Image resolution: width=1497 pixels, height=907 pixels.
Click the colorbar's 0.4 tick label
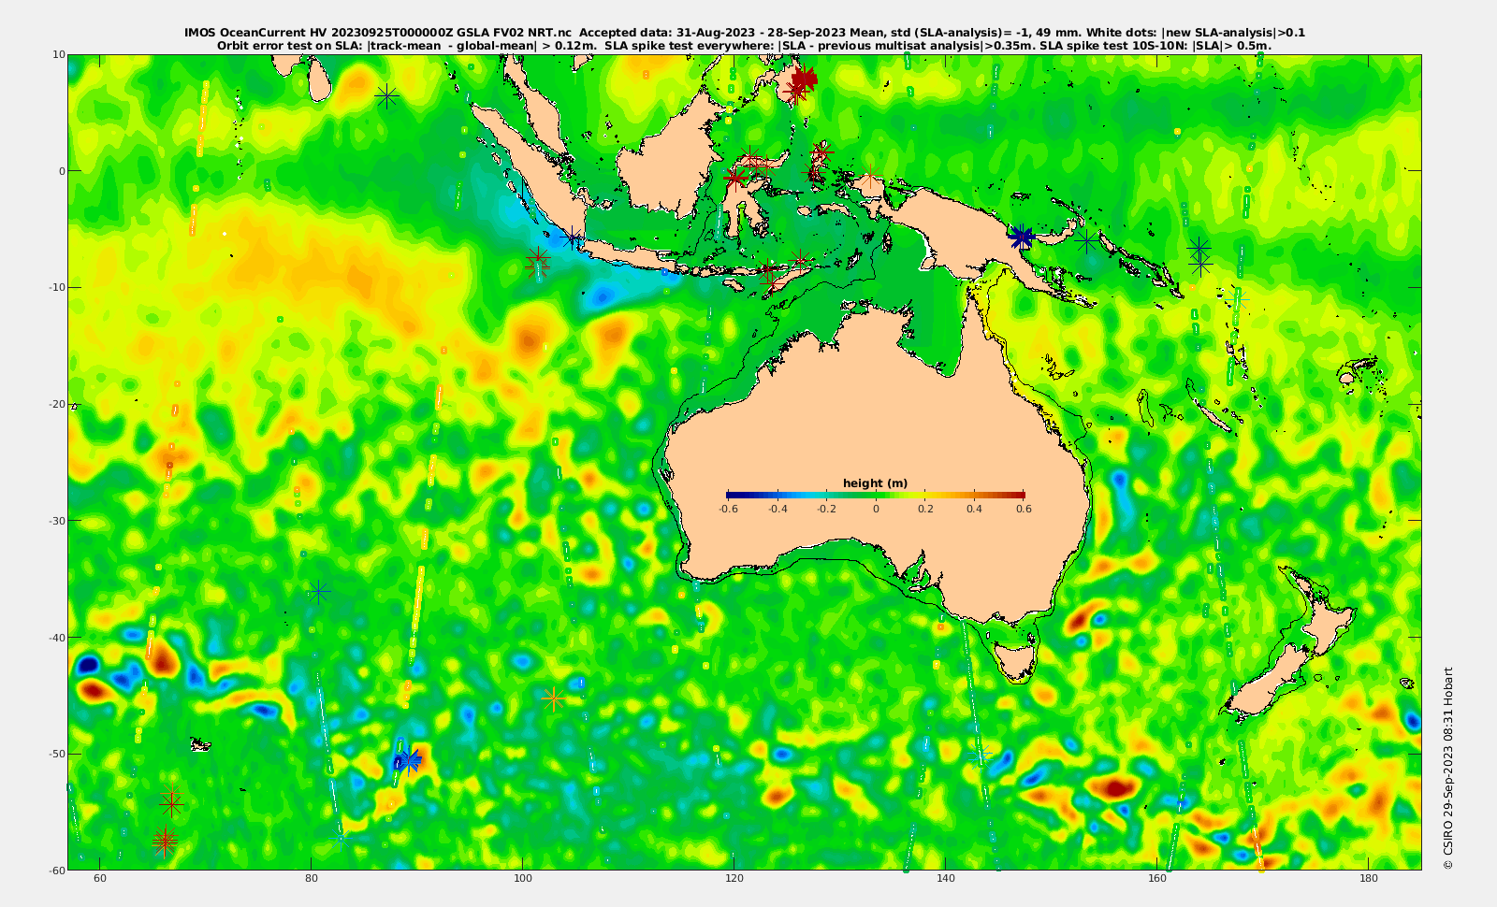pyautogui.click(x=974, y=509)
